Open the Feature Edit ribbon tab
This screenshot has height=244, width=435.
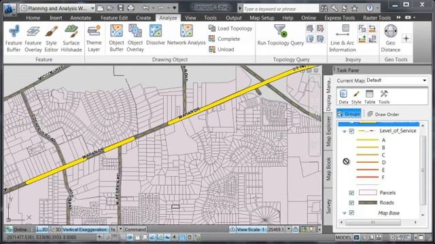pos(114,18)
